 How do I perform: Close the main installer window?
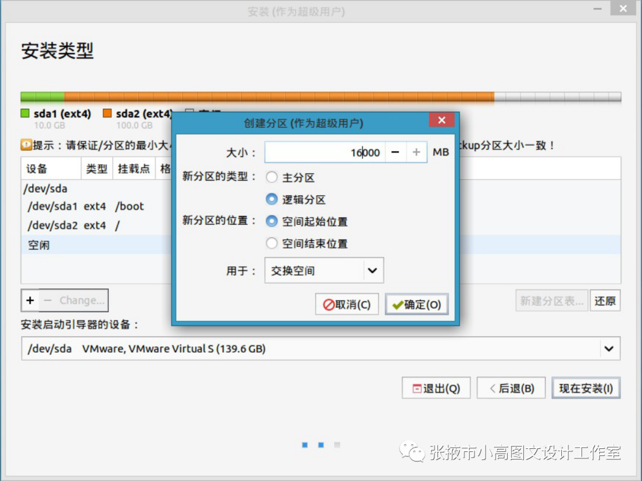pos(623,8)
